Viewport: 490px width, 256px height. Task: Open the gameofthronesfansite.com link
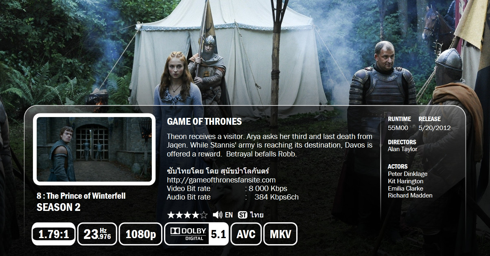coord(221,180)
